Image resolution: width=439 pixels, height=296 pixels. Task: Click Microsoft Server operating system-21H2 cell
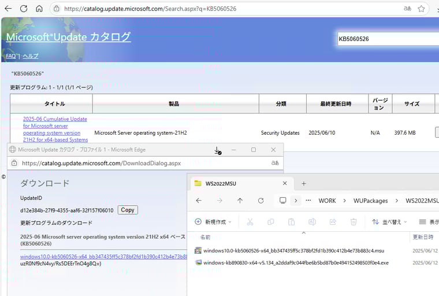pos(140,132)
